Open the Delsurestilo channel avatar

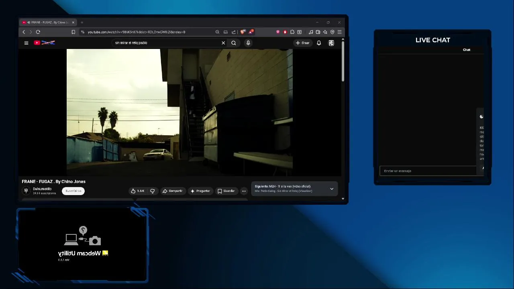coord(26,191)
